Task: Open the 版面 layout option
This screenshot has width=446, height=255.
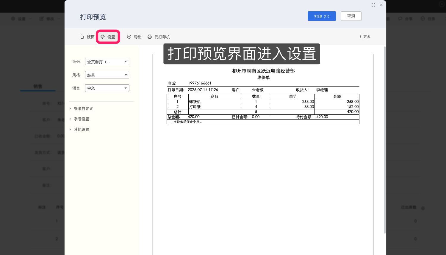Action: point(87,37)
